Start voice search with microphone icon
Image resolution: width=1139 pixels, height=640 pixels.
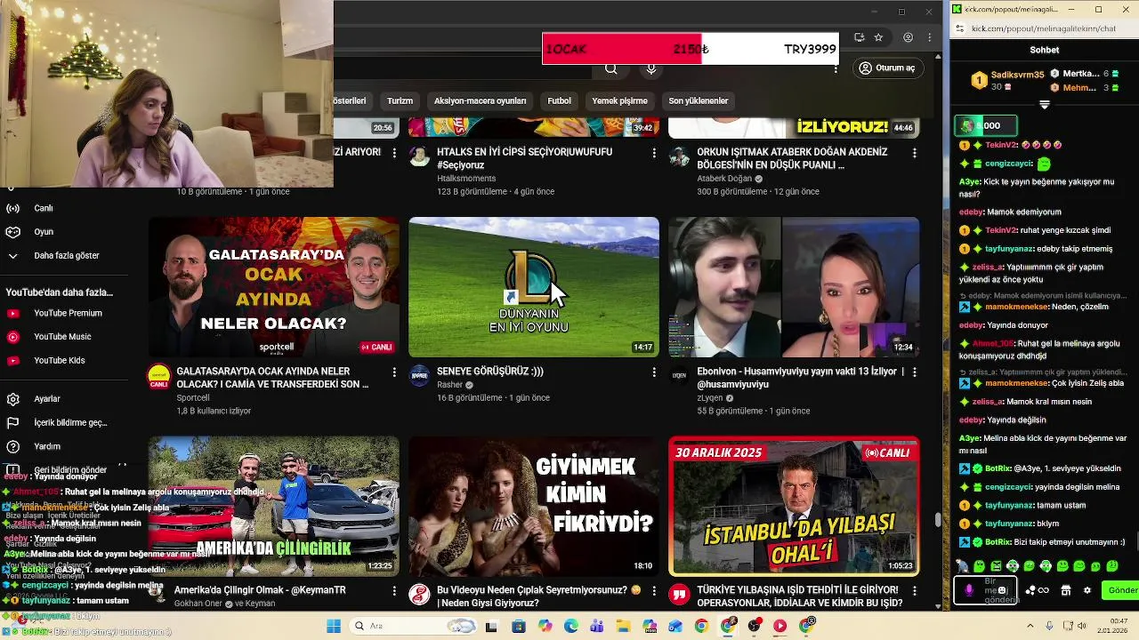point(651,68)
